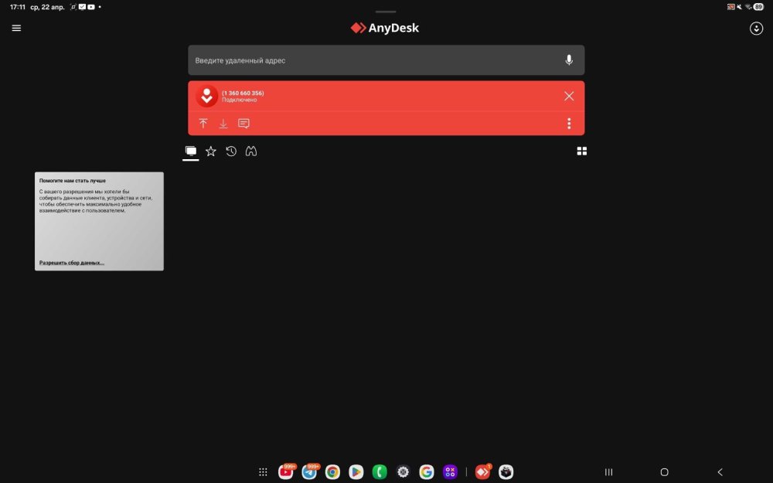Open the session three-dot options menu
773x483 pixels.
click(x=569, y=123)
